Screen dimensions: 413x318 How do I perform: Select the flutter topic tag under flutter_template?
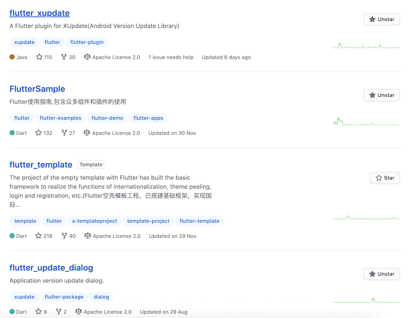[55, 221]
